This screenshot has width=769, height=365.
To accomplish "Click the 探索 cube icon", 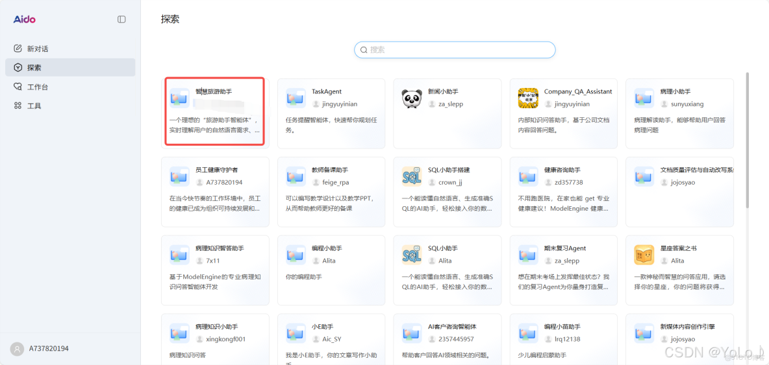I will pos(18,67).
